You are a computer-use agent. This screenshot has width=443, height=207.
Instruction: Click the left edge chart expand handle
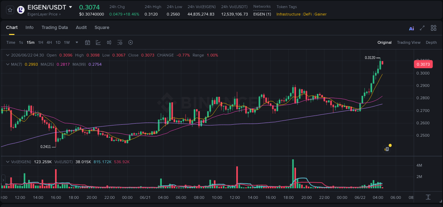(x=3, y=180)
